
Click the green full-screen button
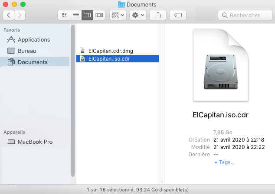click(23, 4)
